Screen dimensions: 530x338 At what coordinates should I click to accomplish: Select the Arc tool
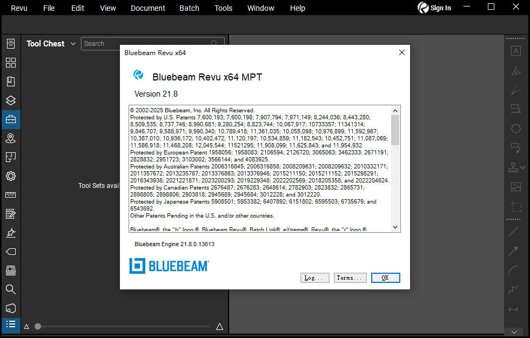tap(513, 271)
